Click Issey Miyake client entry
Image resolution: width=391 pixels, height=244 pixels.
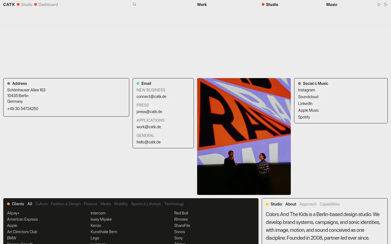coord(101,219)
